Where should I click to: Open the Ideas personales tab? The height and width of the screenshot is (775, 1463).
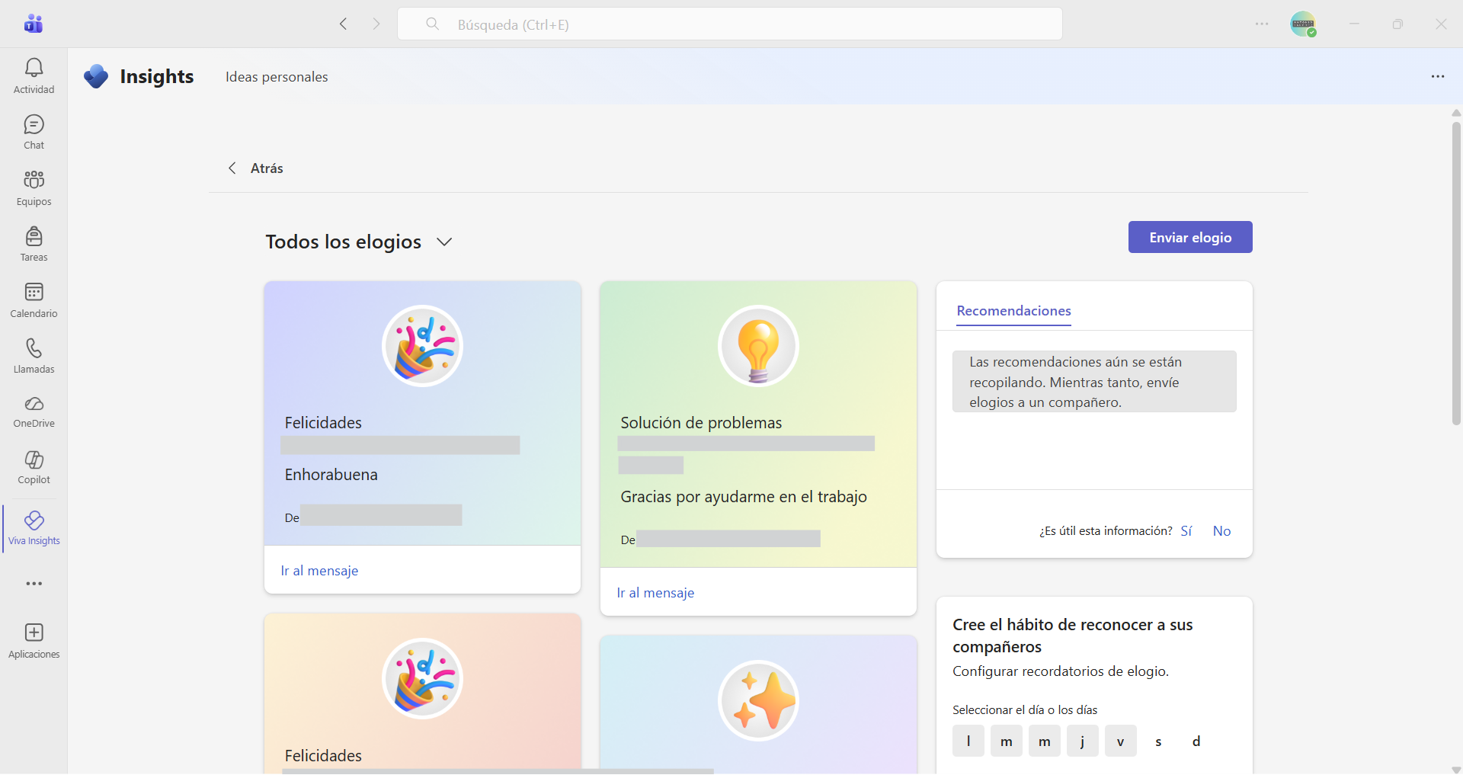pos(277,77)
